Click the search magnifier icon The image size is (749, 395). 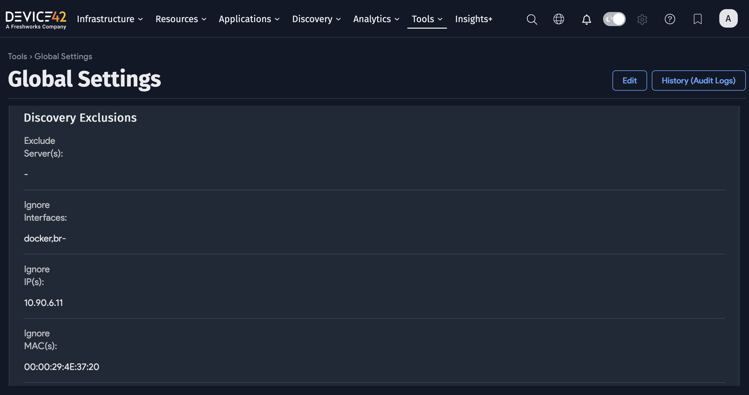coord(532,19)
